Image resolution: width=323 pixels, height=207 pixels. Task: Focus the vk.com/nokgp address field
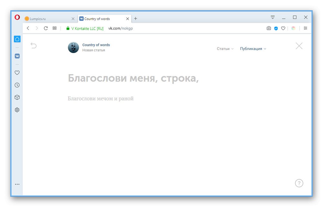tap(120, 28)
